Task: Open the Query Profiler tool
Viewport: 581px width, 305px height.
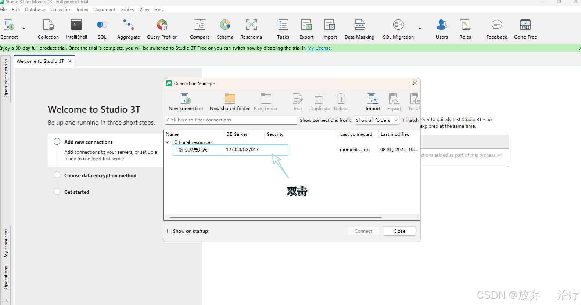Action: tap(162, 25)
